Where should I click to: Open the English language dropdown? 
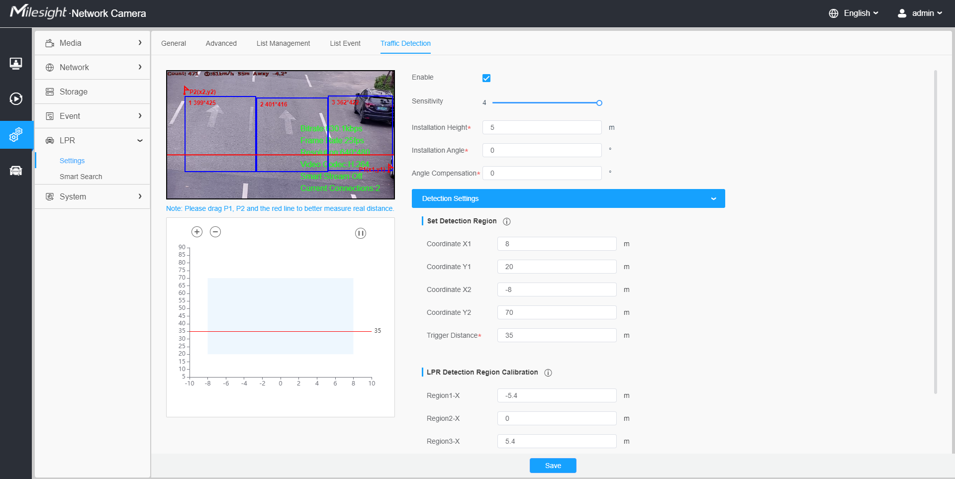tap(854, 13)
